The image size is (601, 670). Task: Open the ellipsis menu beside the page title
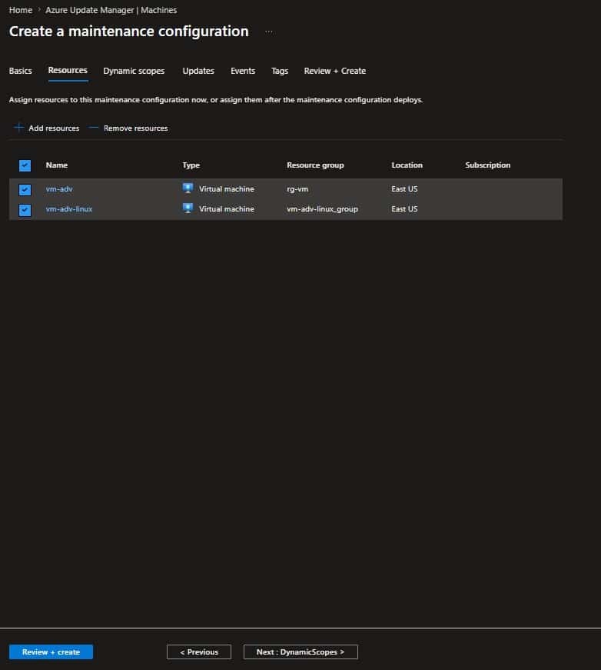269,32
